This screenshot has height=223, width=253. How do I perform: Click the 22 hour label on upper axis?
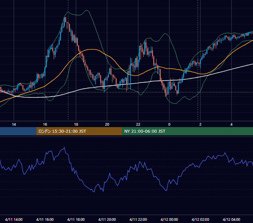click(x=138, y=125)
